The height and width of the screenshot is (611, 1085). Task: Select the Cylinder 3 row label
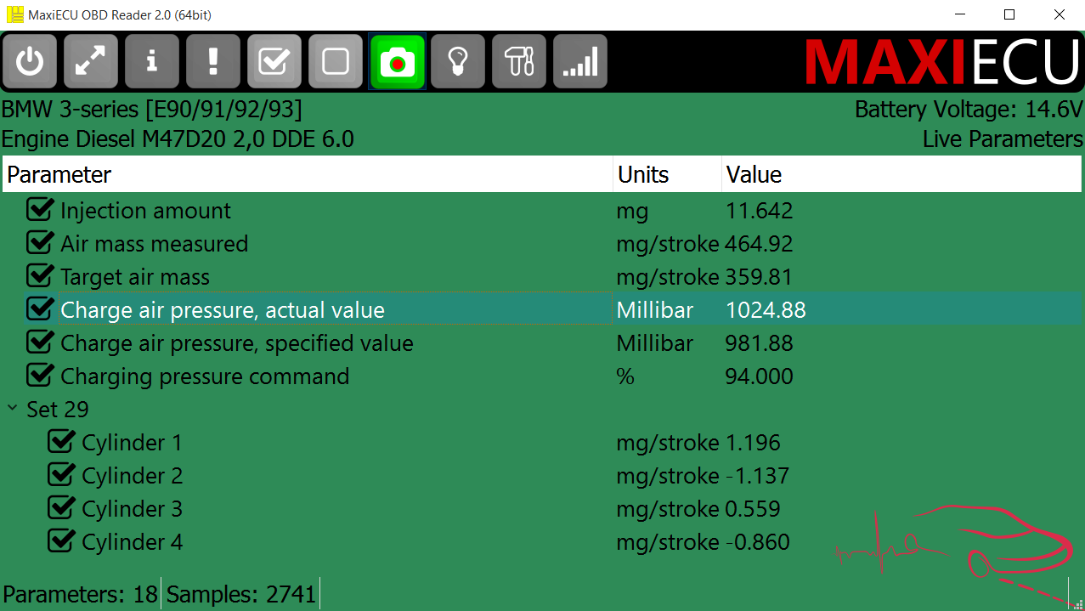(x=132, y=509)
